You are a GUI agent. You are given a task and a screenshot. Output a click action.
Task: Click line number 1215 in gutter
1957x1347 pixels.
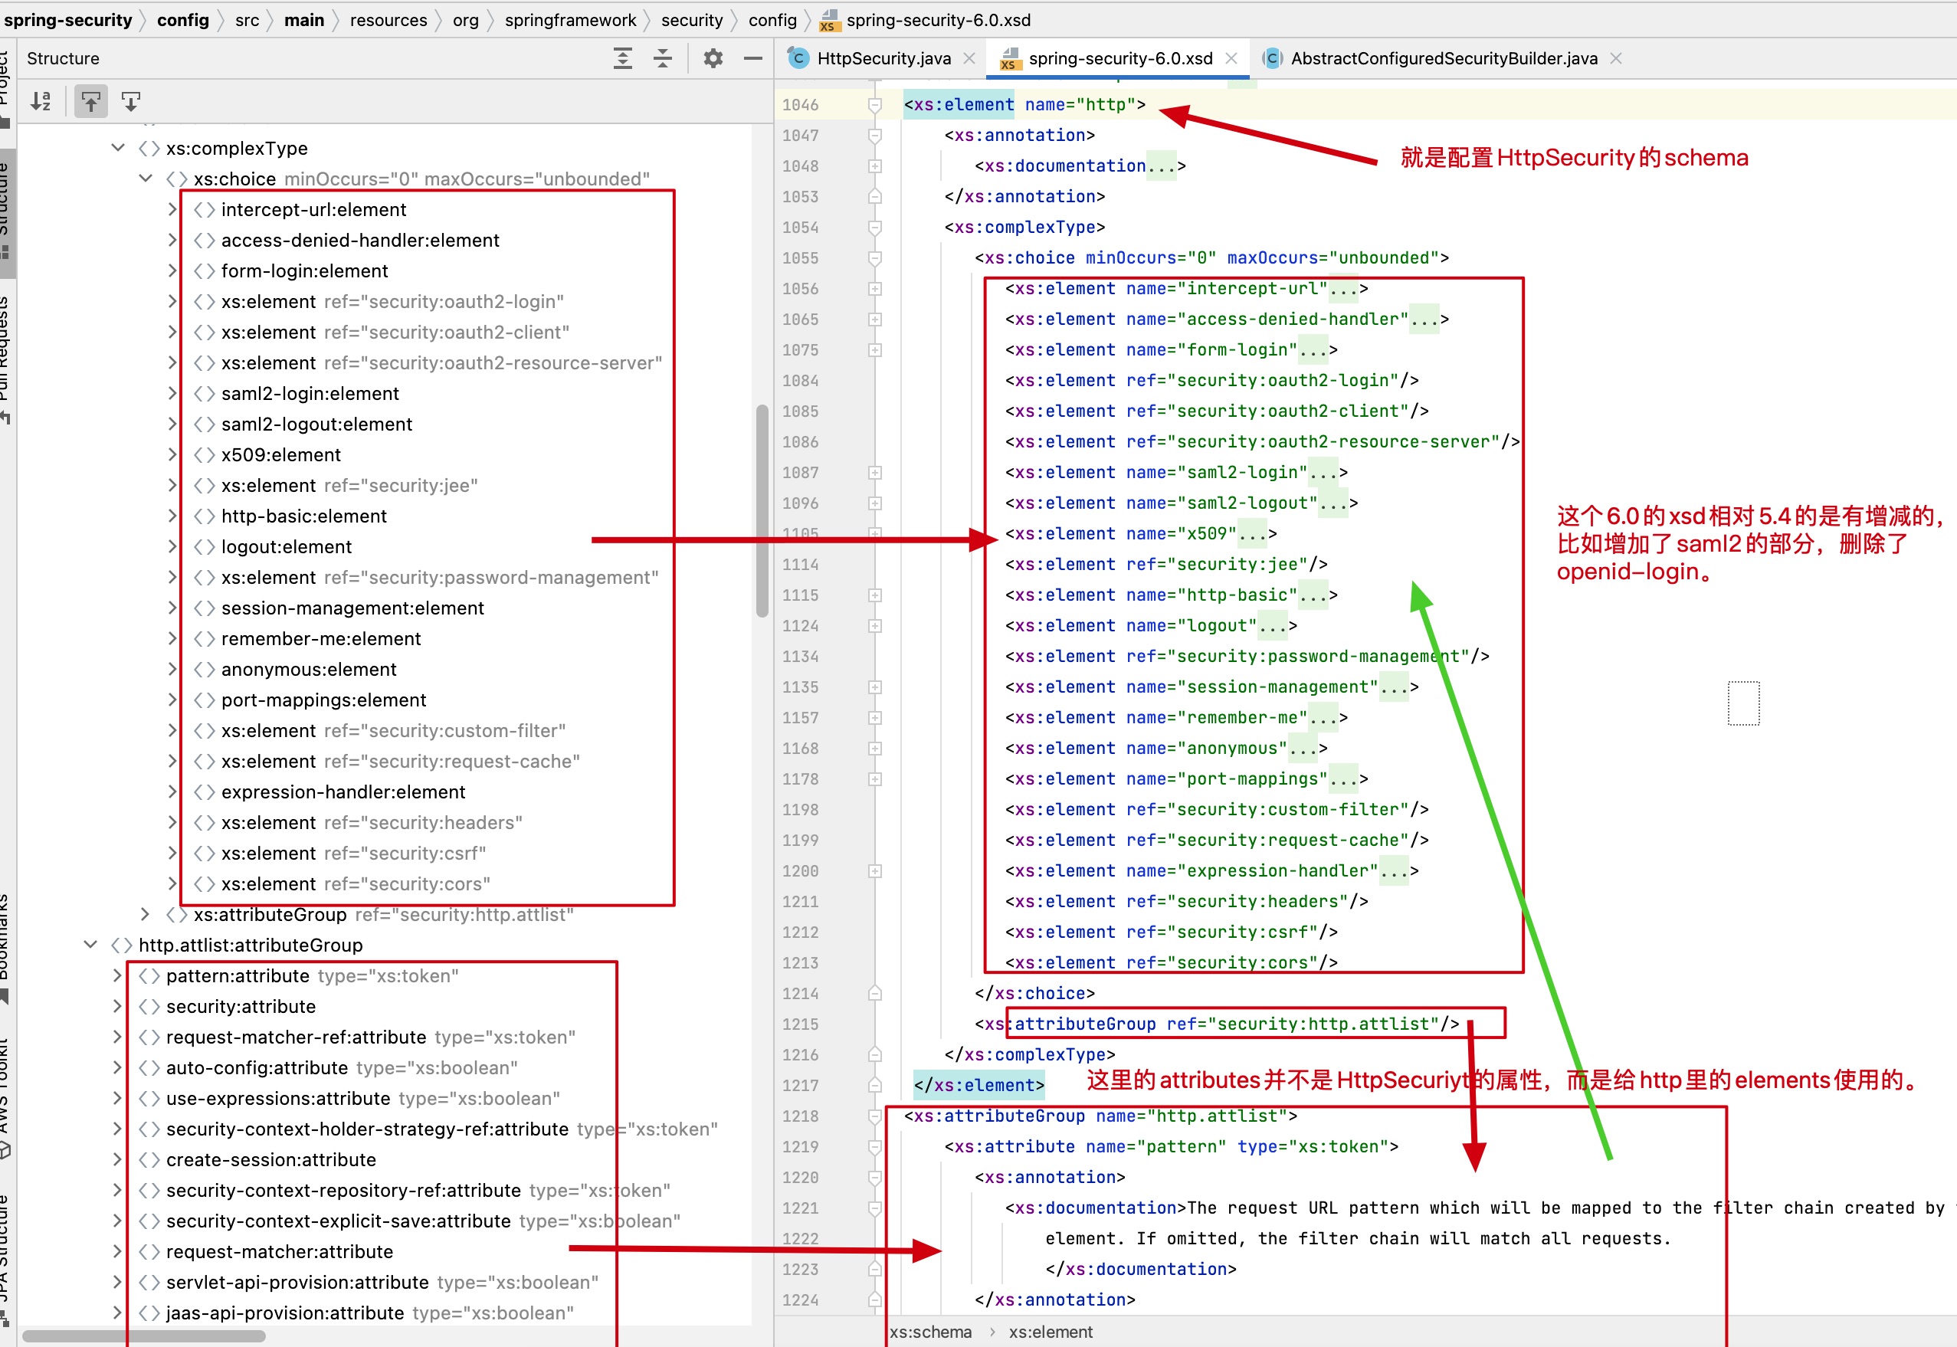coord(800,1024)
